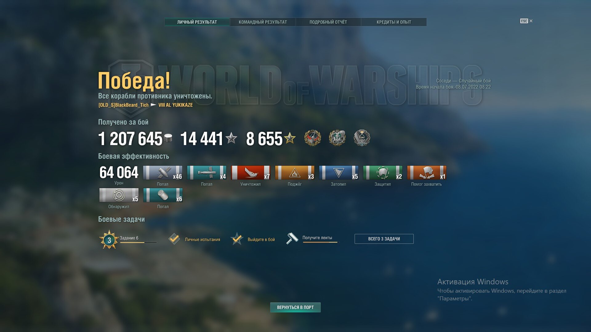
Task: Click the second achievement medal with anchor
Action: 337,138
